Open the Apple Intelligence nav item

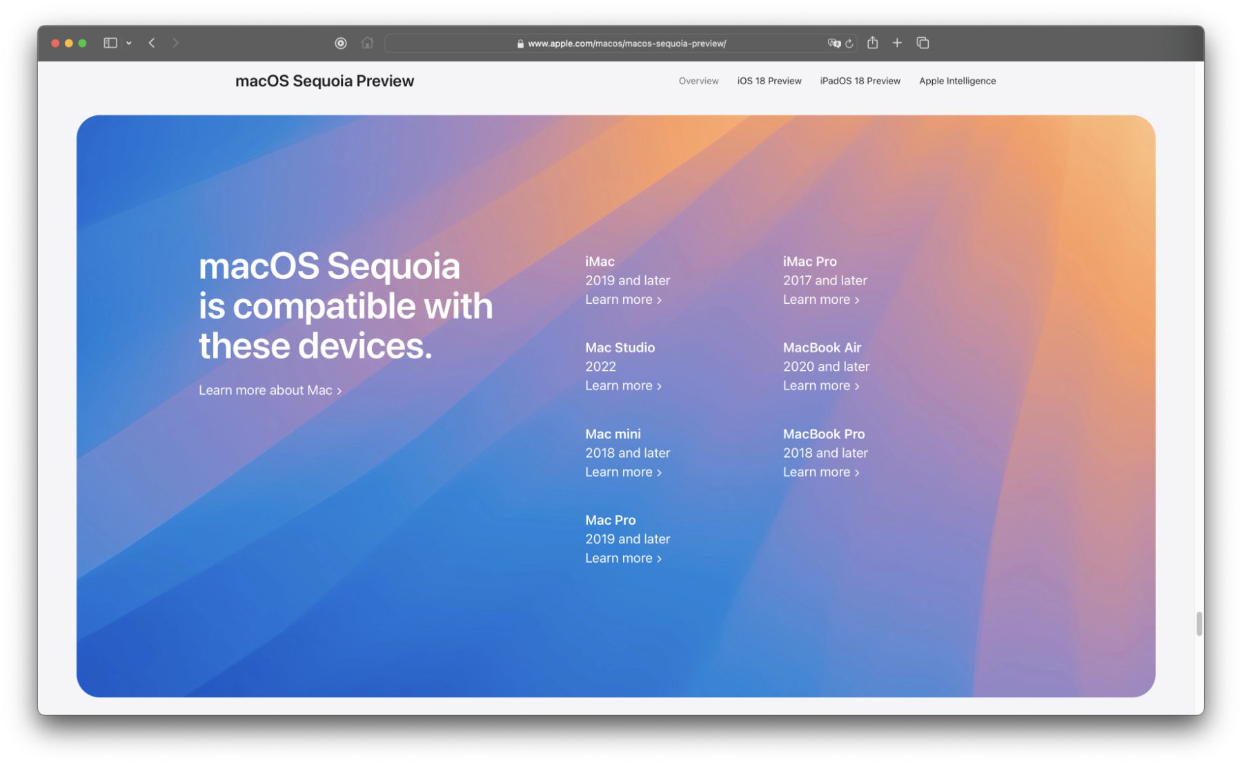(957, 81)
